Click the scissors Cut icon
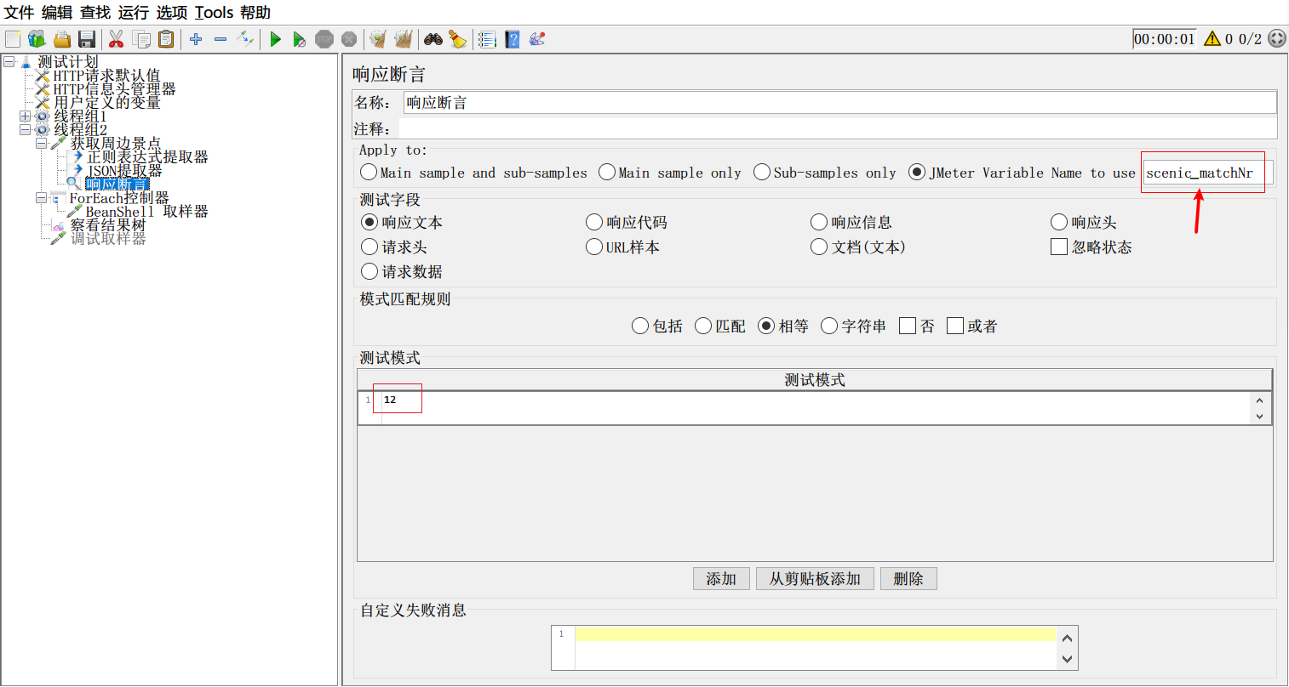Screen dimensions: 1289x687 coord(117,39)
